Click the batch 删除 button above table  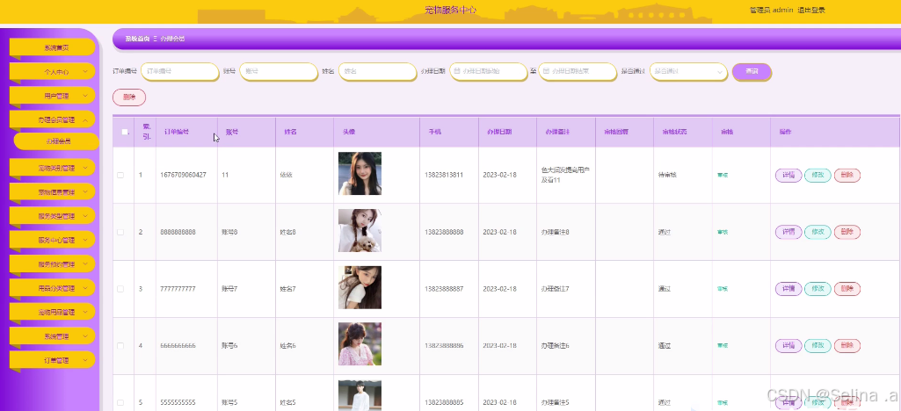point(129,97)
